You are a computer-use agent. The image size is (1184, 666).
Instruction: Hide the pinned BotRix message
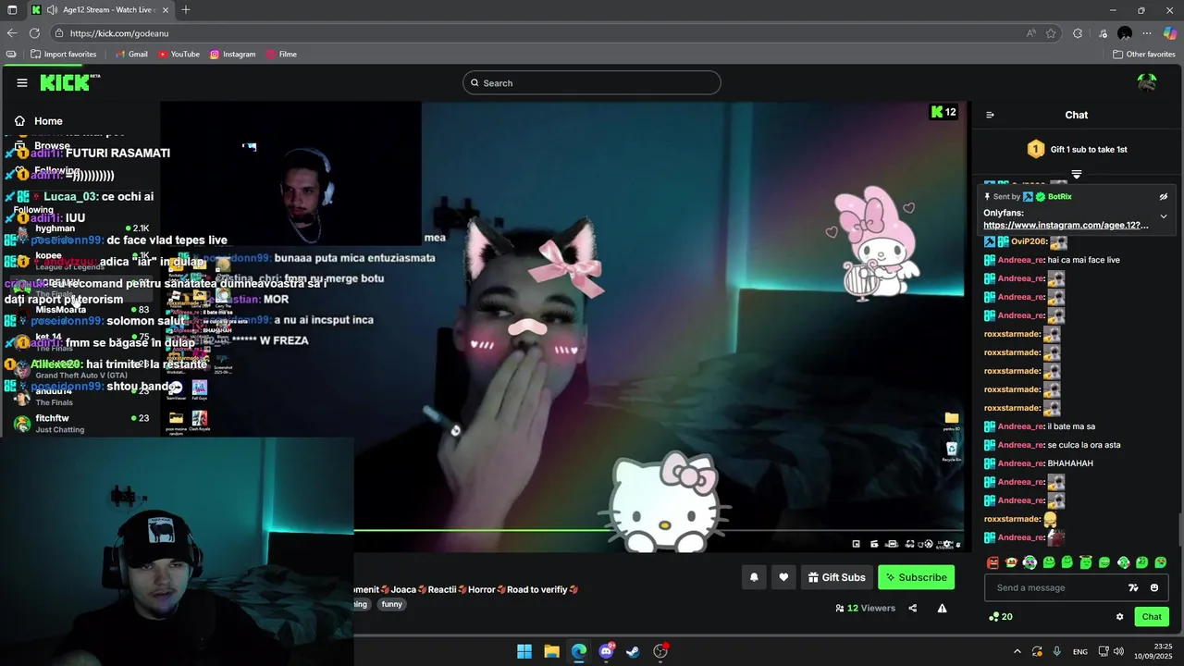tap(1164, 197)
